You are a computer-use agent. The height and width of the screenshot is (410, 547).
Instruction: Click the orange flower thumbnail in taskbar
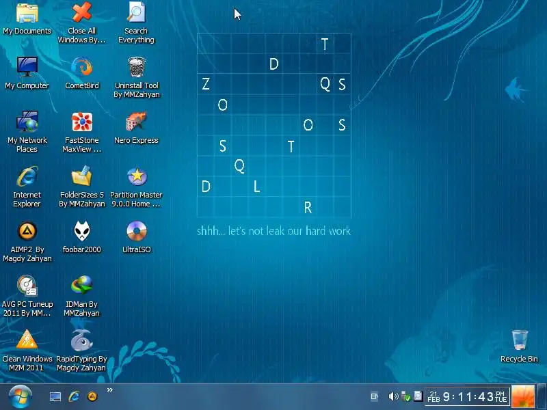click(523, 397)
